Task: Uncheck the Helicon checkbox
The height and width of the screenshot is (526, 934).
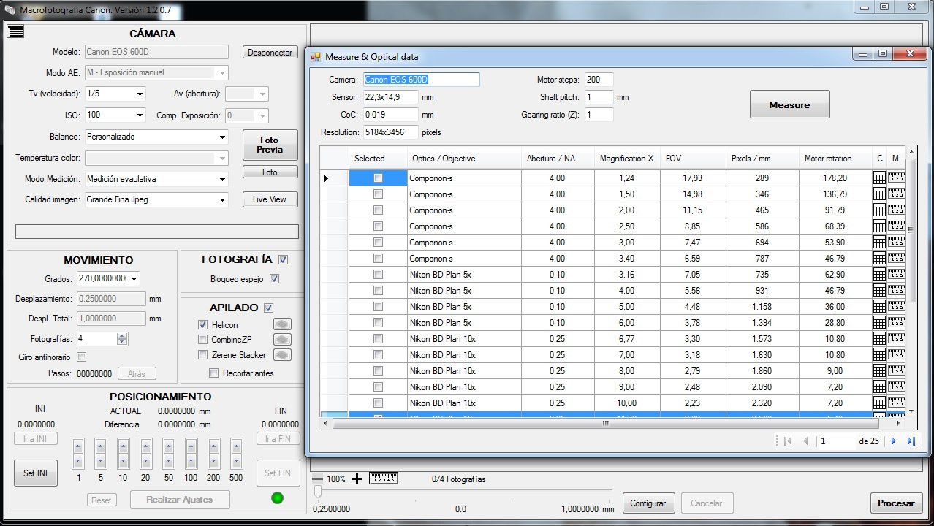Action: [203, 324]
